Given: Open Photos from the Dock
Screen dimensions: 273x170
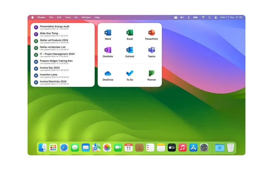Looking at the screenshot, I should 107,148.
